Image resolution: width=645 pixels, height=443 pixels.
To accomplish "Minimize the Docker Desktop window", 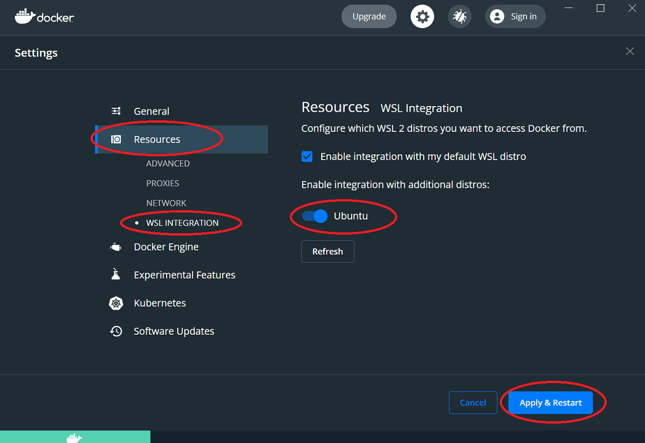I will [568, 8].
